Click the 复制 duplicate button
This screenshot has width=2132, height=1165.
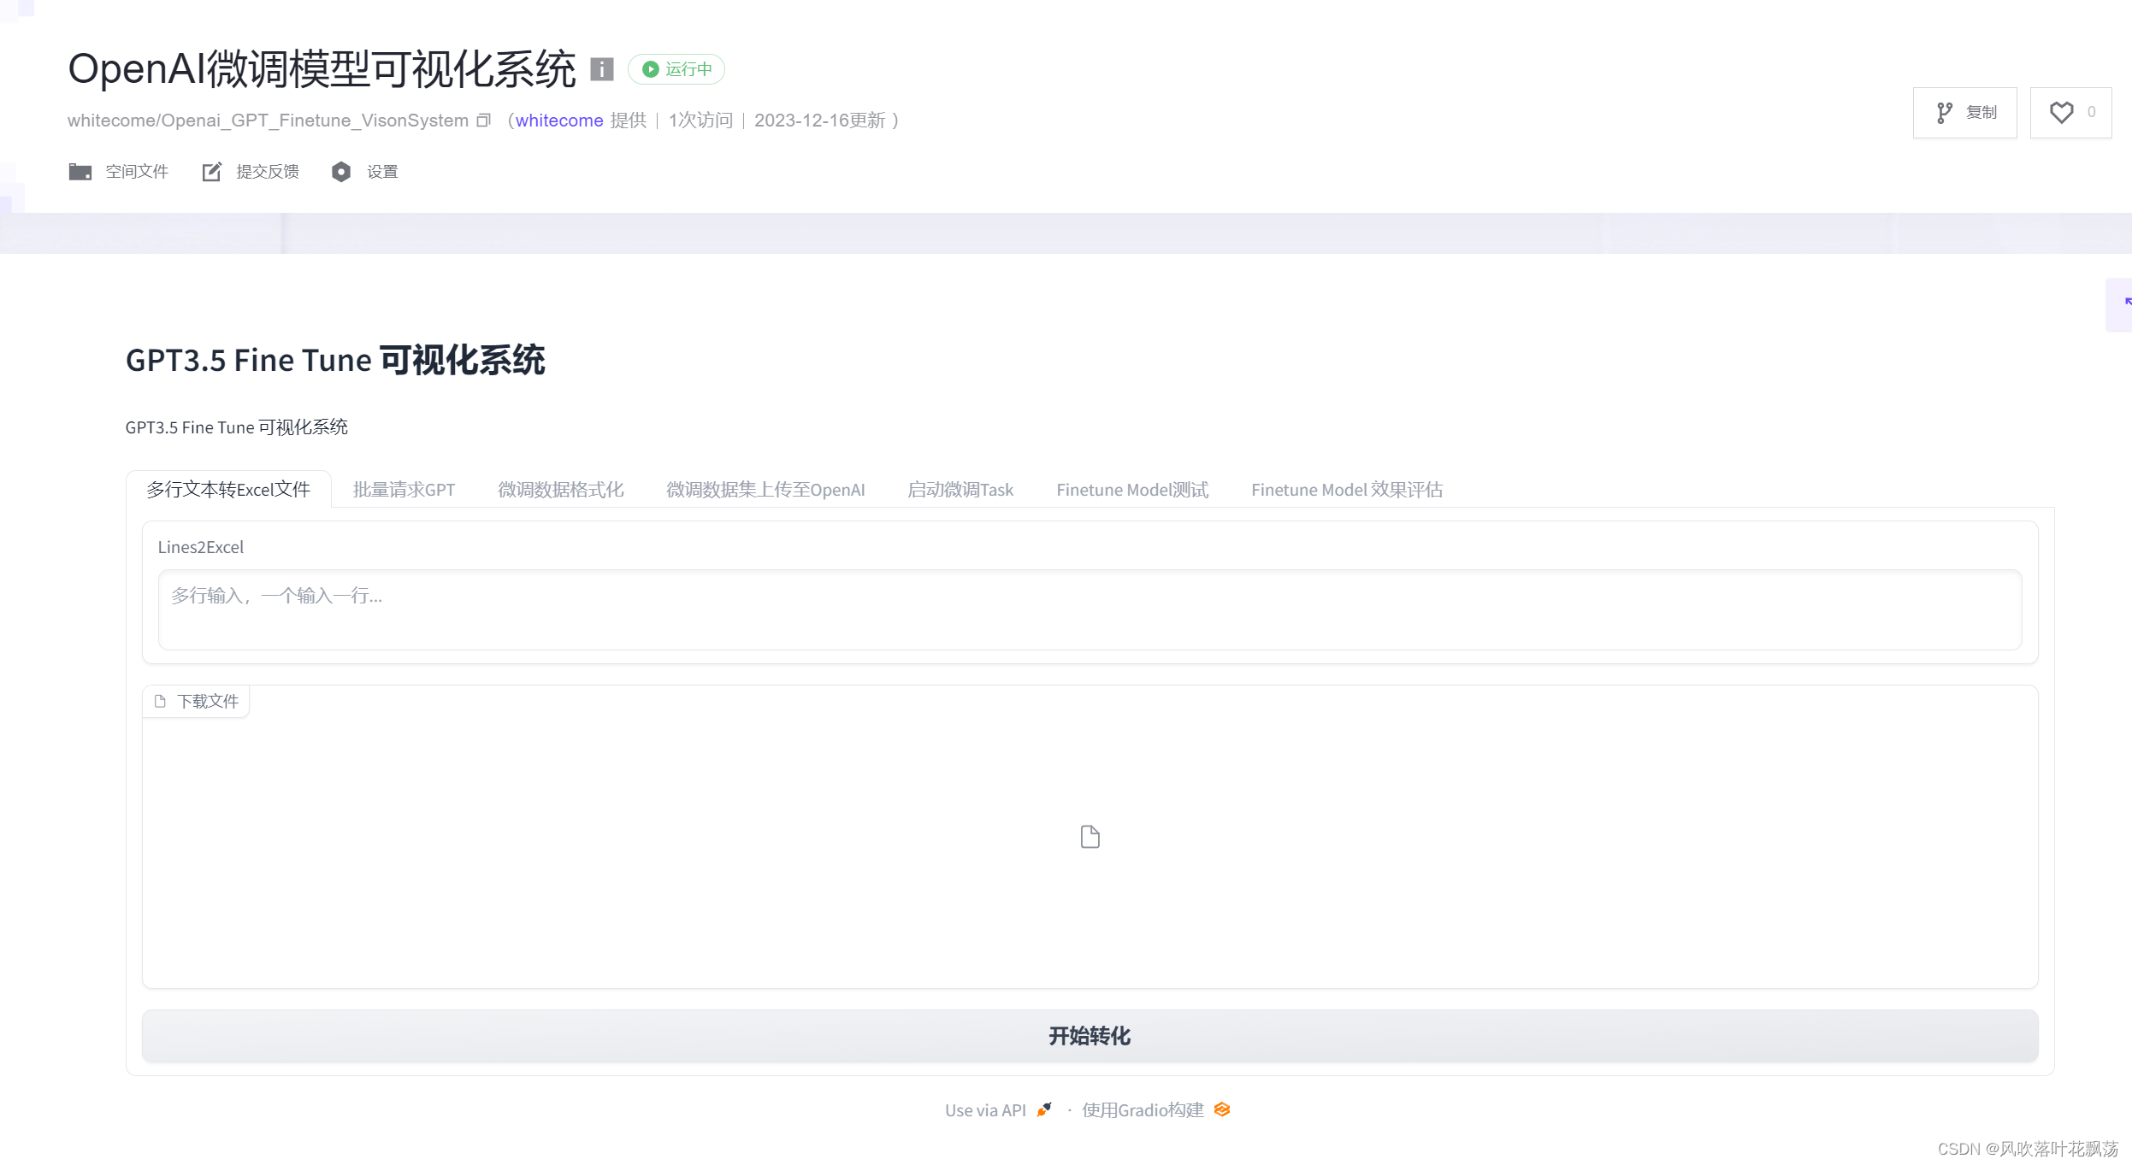(1964, 112)
